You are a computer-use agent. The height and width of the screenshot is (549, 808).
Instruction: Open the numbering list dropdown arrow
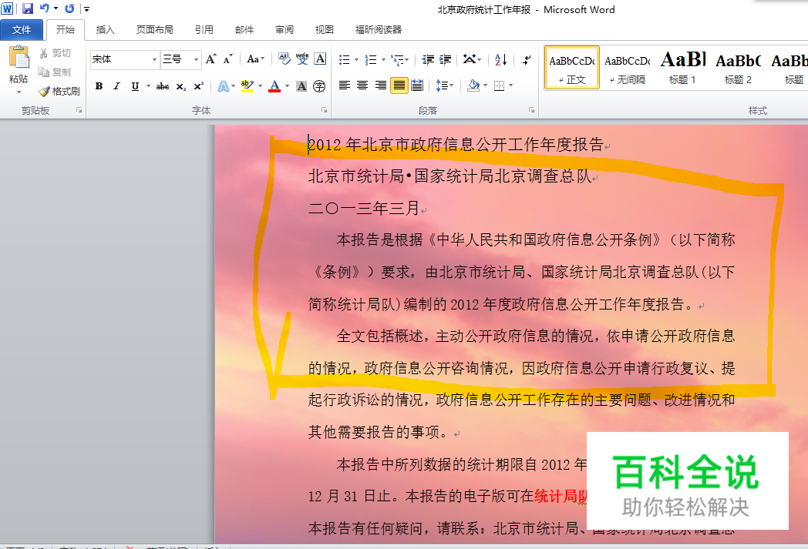tap(383, 60)
